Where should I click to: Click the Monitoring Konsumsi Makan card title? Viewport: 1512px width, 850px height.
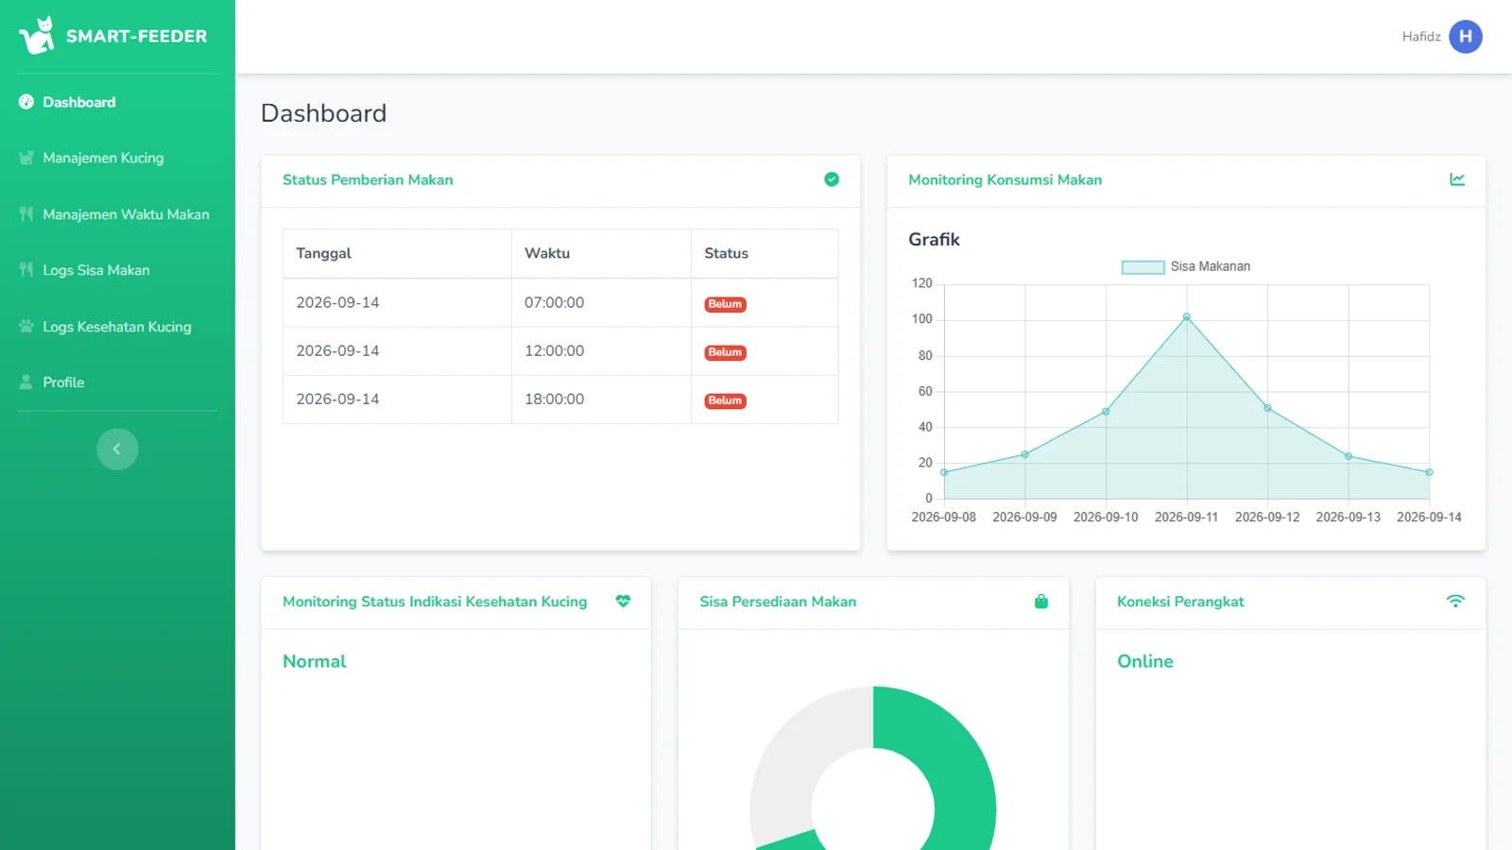click(x=1005, y=179)
